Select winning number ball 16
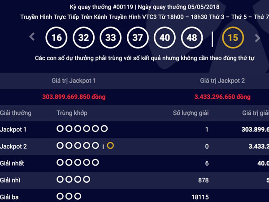The width and height of the screenshot is (269, 202). 56,38
